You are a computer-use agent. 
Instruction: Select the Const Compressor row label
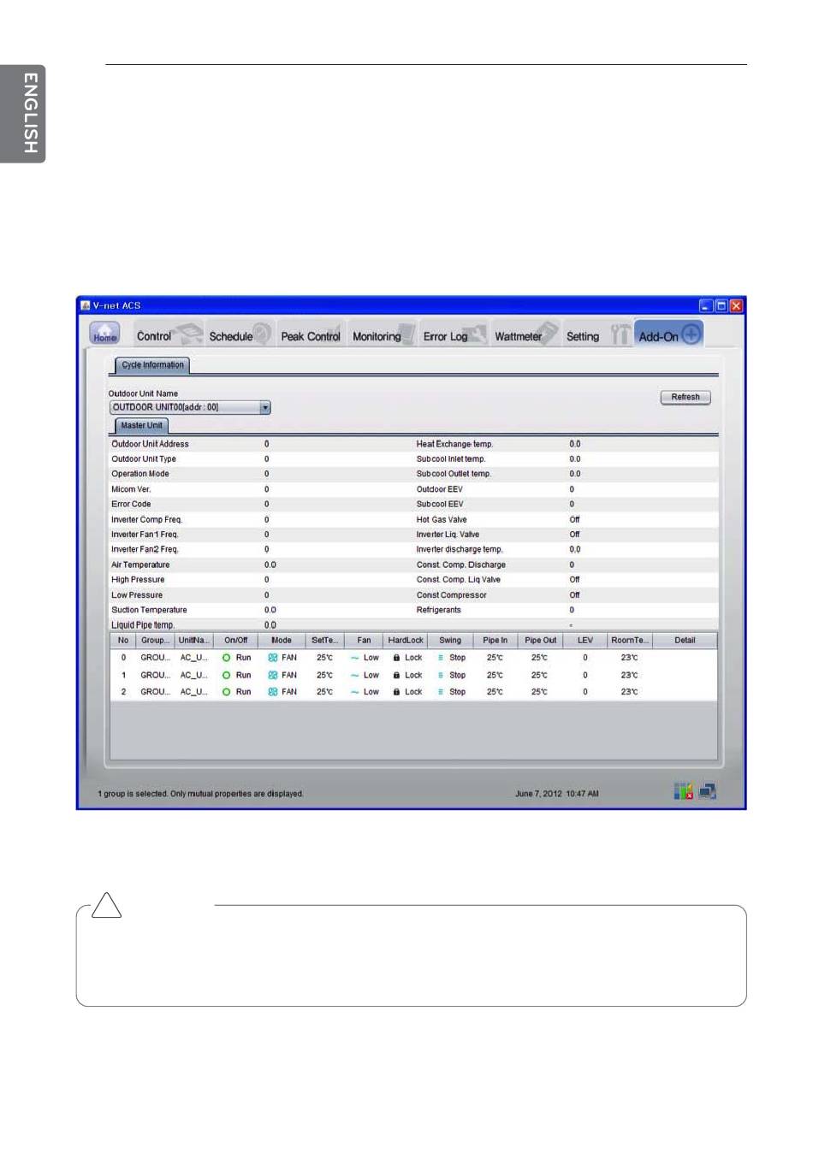452,595
